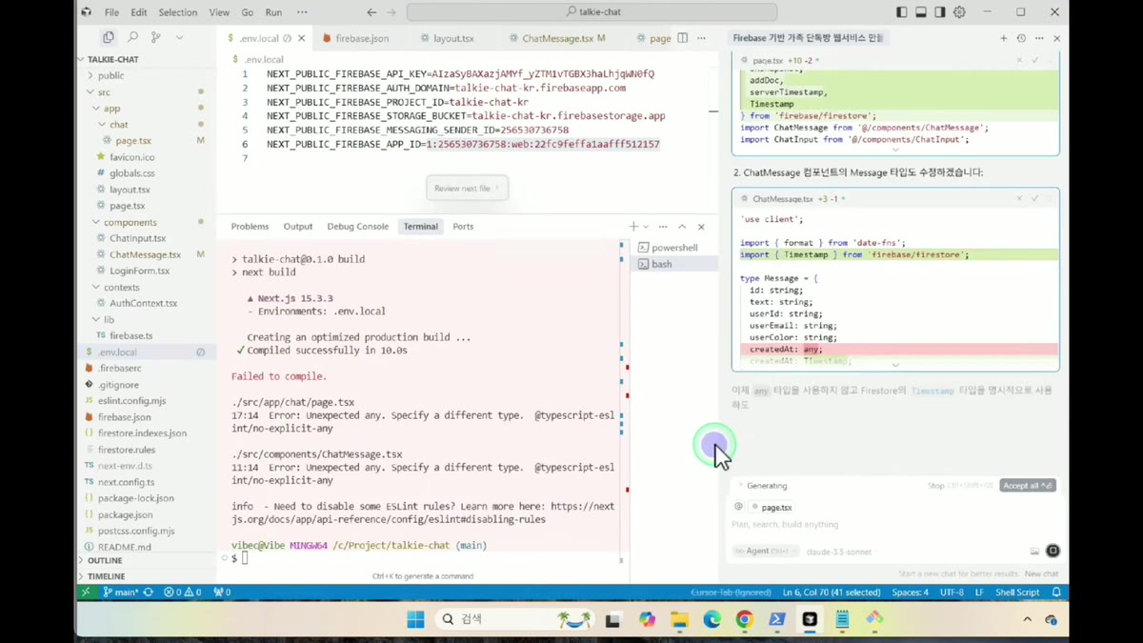Show more menu bar items ellipsis
1143x643 pixels.
click(x=302, y=12)
